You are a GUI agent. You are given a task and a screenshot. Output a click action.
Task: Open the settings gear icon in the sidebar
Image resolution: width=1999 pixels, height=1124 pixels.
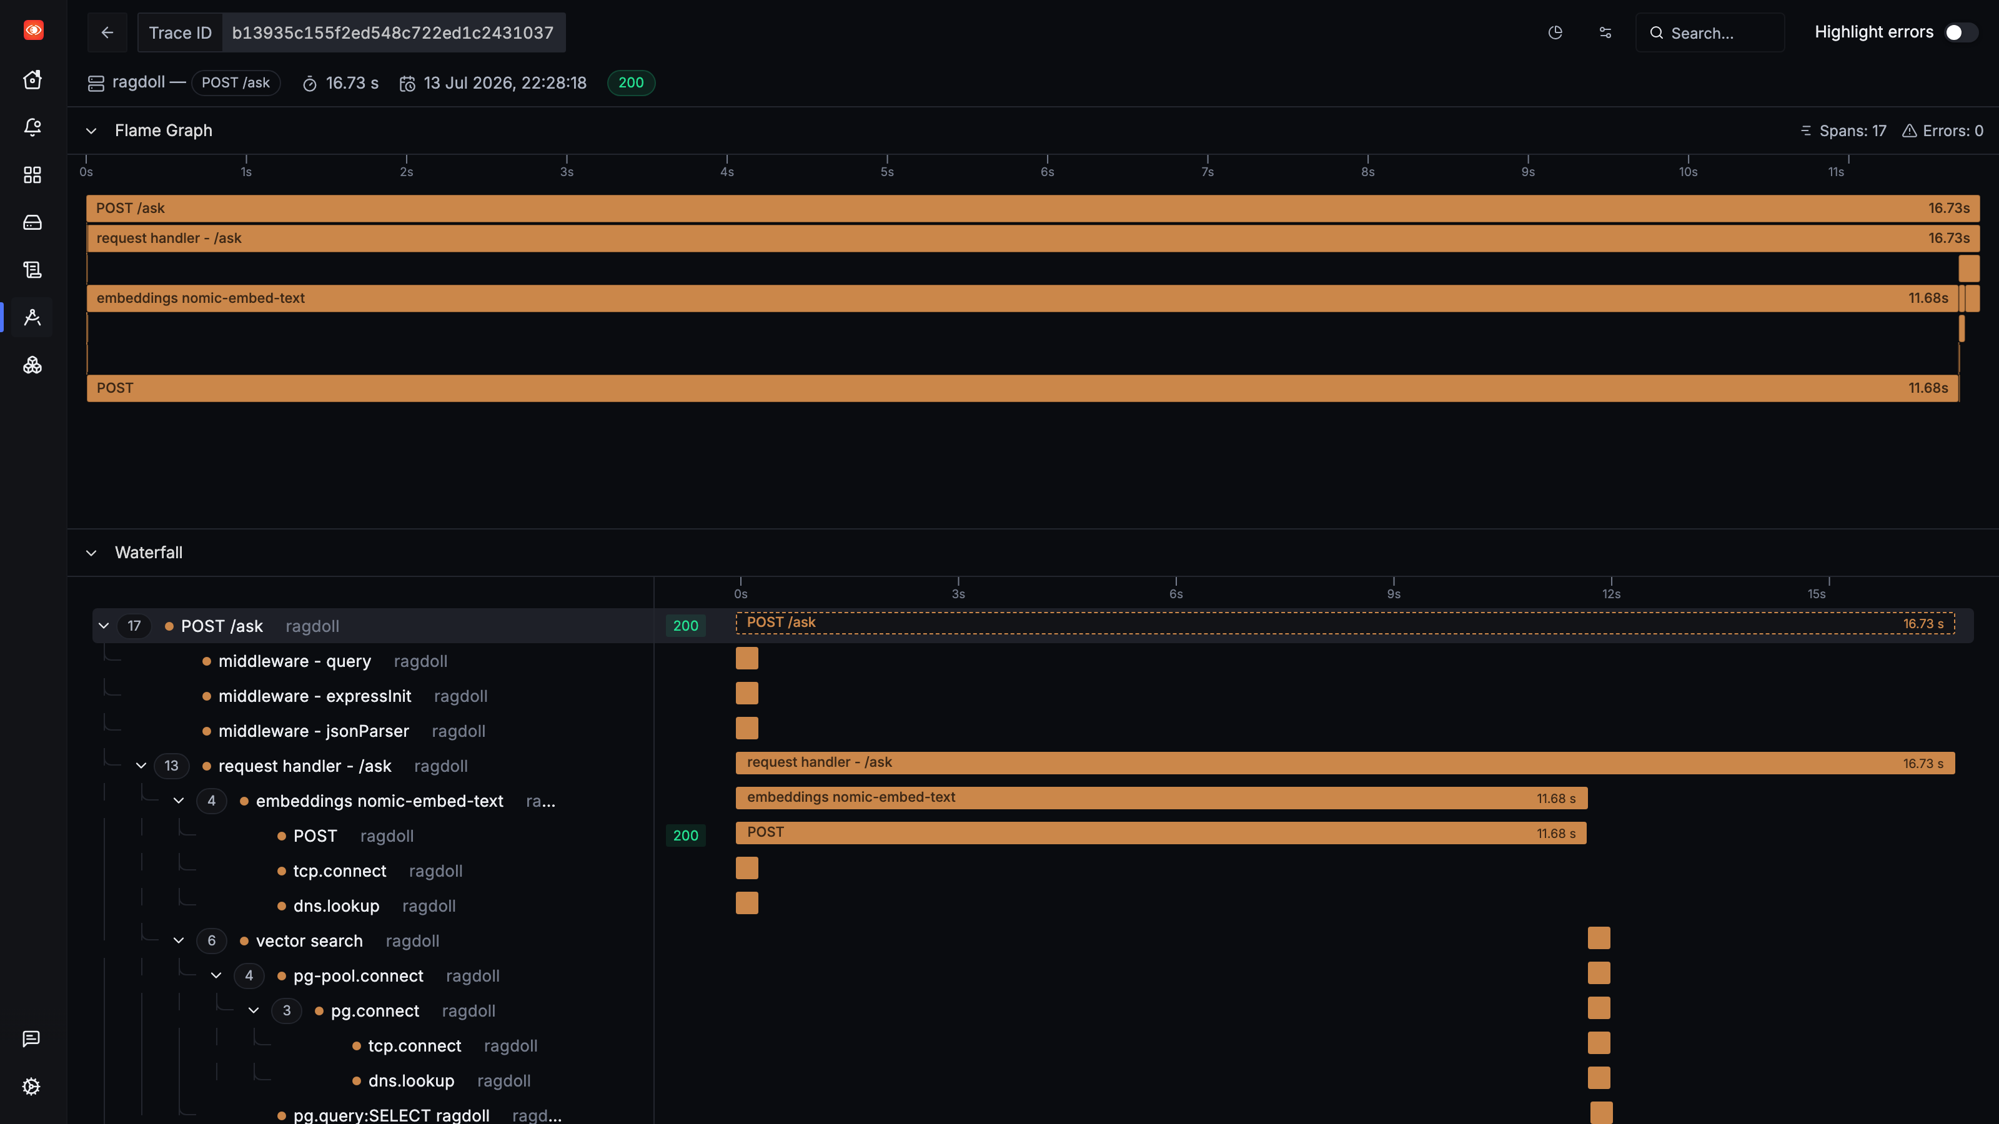[32, 1086]
